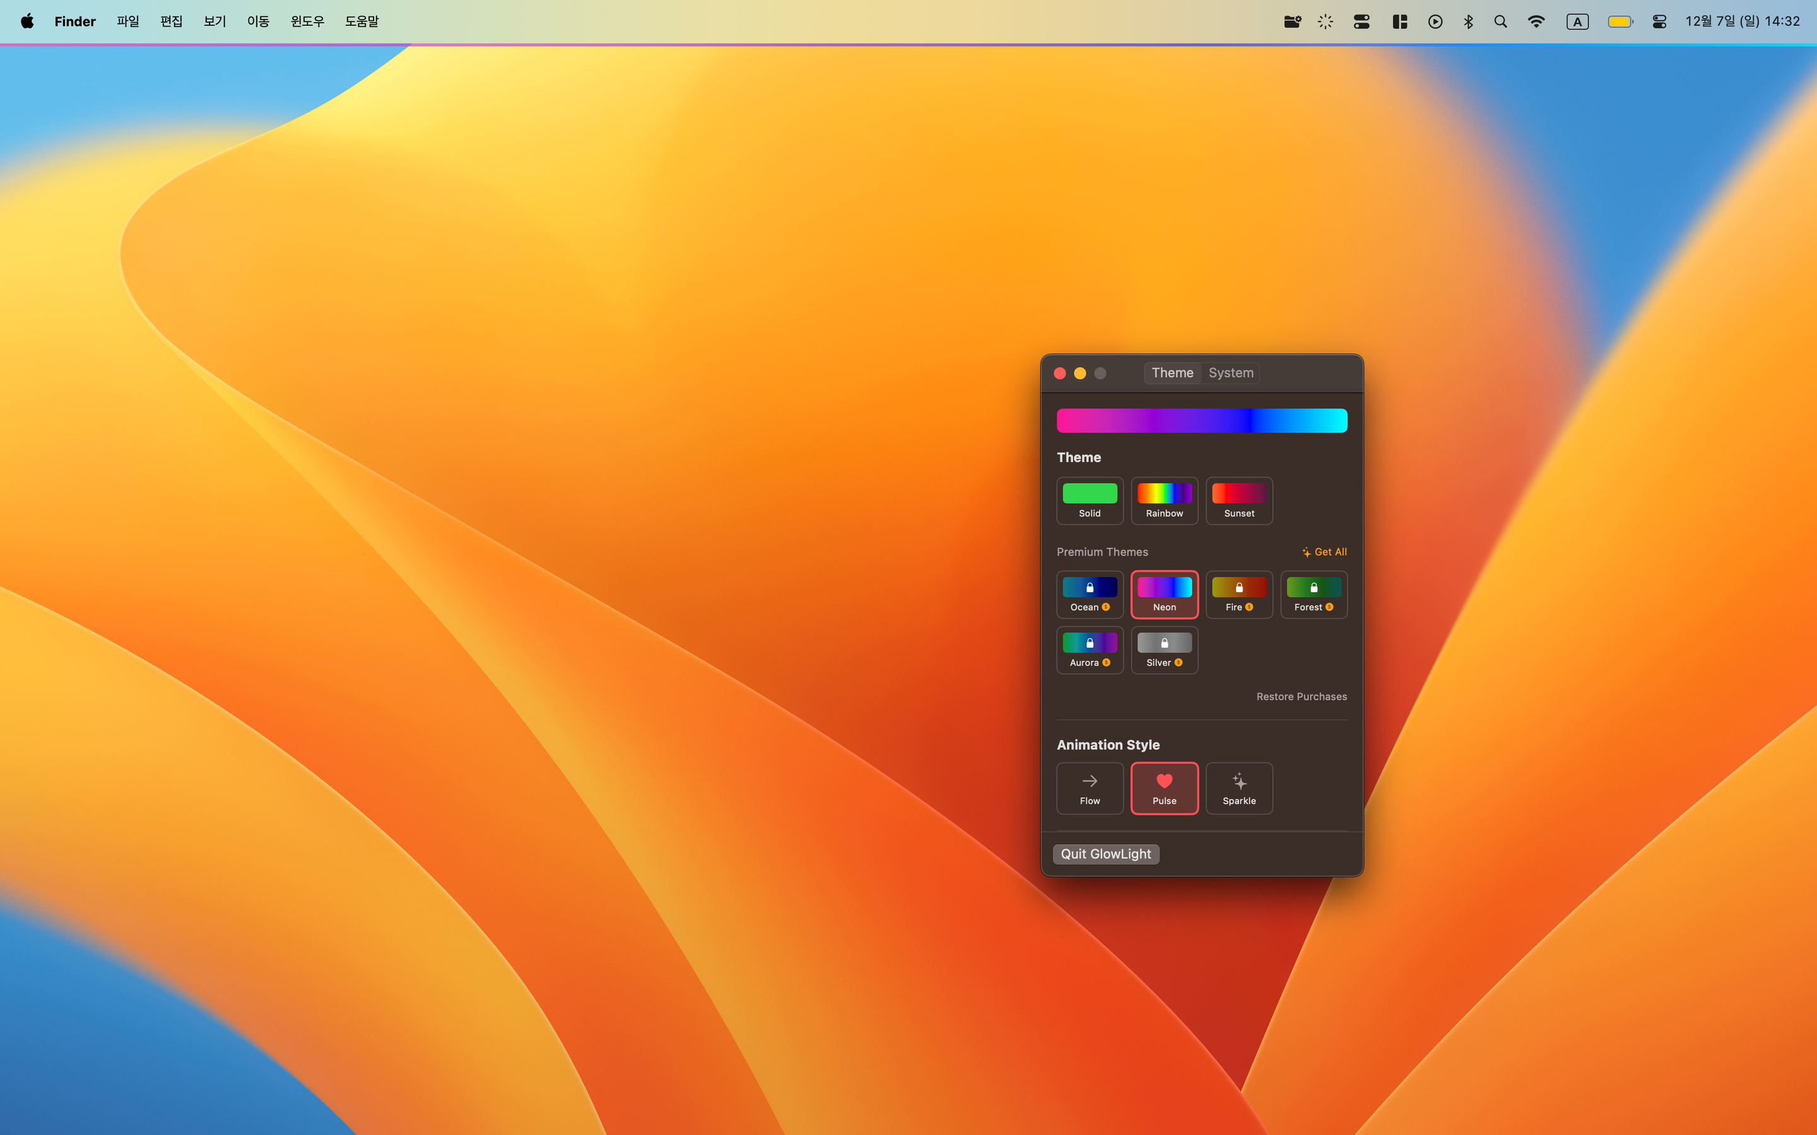The width and height of the screenshot is (1817, 1135).
Task: Click the locked Ocean premium theme
Action: coord(1090,594)
